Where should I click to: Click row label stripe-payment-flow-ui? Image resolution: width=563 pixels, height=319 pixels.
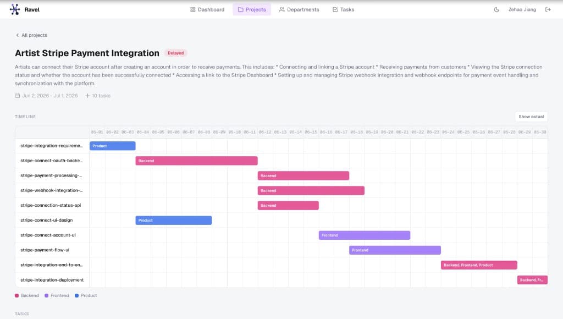pyautogui.click(x=45, y=250)
